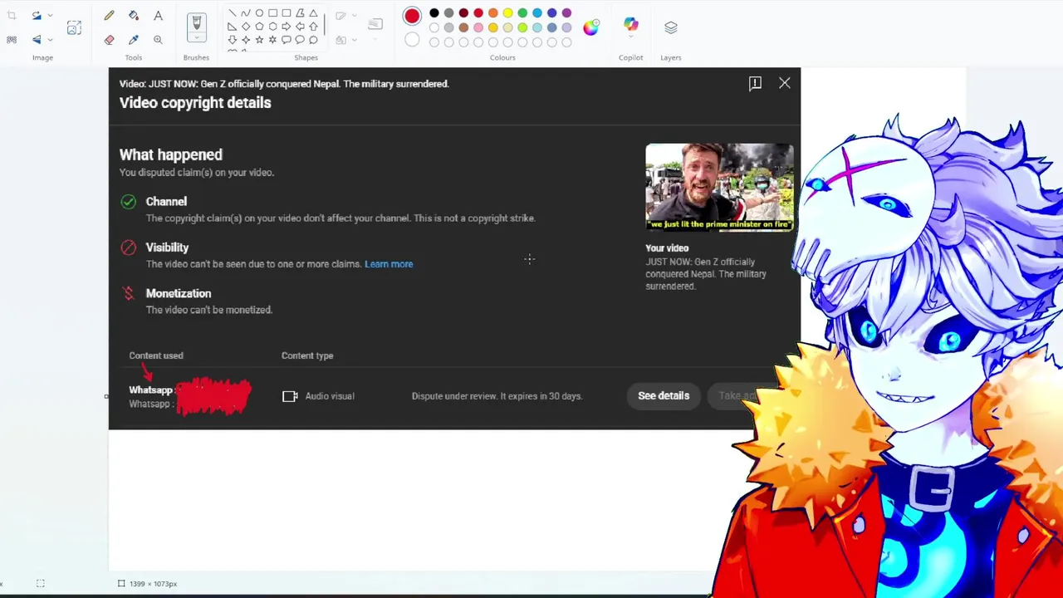Select the Text tool
Viewport: 1063px width, 598px height.
coord(158,16)
